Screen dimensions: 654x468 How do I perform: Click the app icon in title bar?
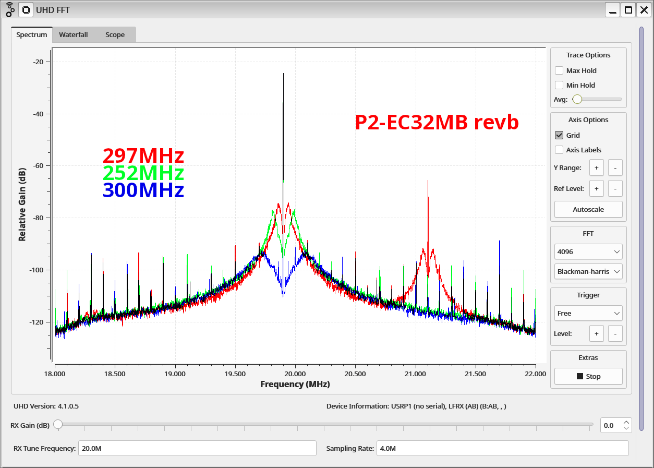(x=10, y=9)
